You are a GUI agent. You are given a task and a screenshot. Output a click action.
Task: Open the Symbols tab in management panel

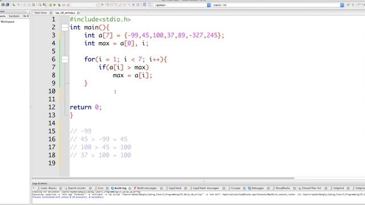pos(14,16)
